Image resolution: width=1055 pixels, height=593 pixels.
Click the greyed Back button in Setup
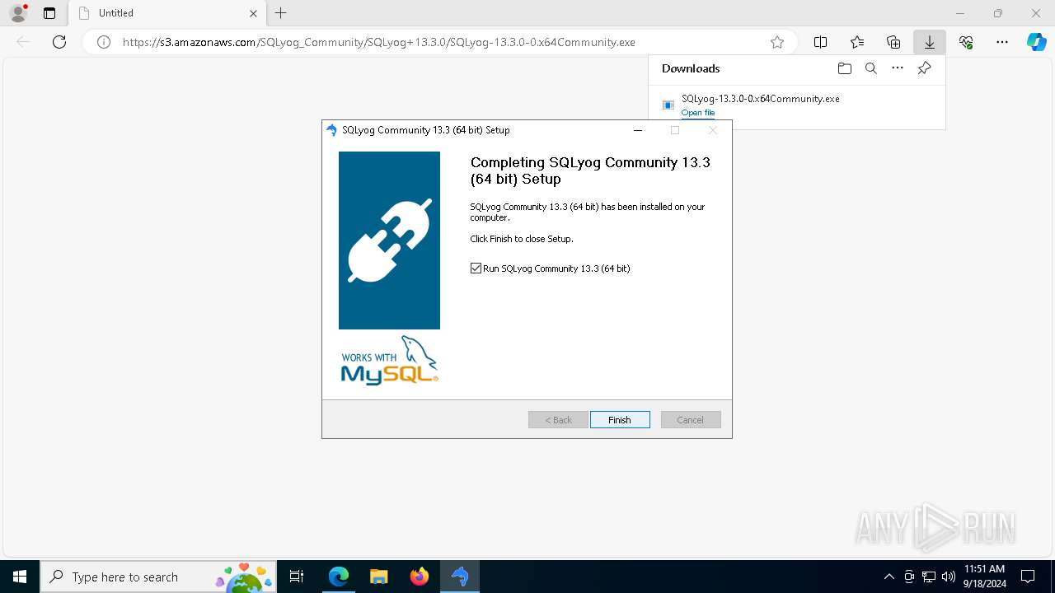pyautogui.click(x=558, y=420)
